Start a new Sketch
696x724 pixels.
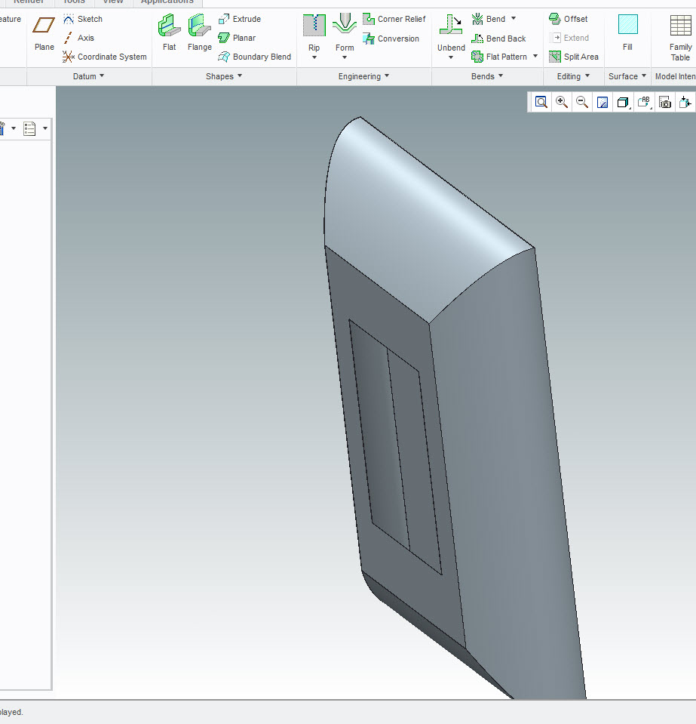(x=83, y=19)
